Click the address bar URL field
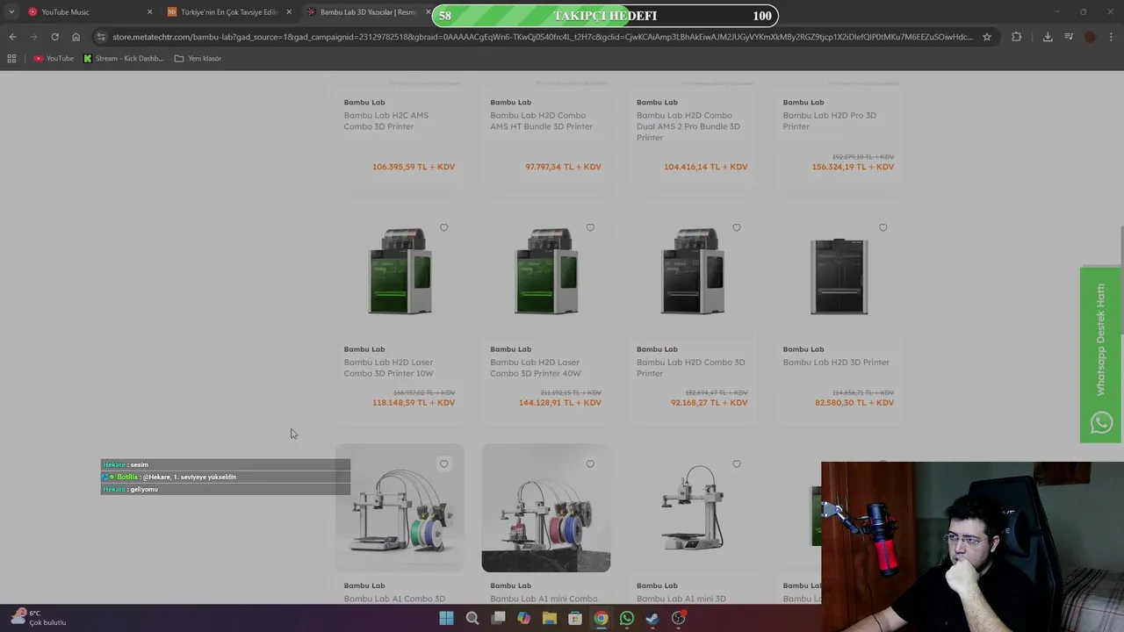The image size is (1124, 632). [x=542, y=37]
